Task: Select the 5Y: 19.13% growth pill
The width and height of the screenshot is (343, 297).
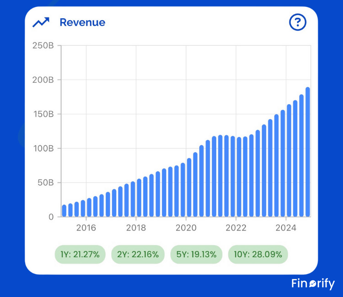Action: (197, 255)
